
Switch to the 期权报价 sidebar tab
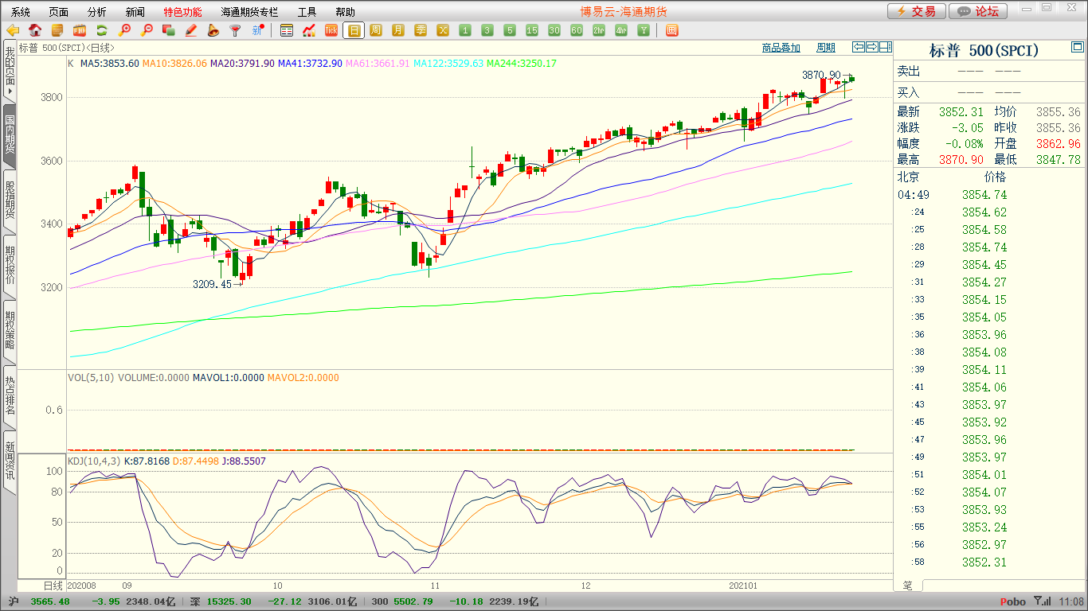pyautogui.click(x=10, y=266)
